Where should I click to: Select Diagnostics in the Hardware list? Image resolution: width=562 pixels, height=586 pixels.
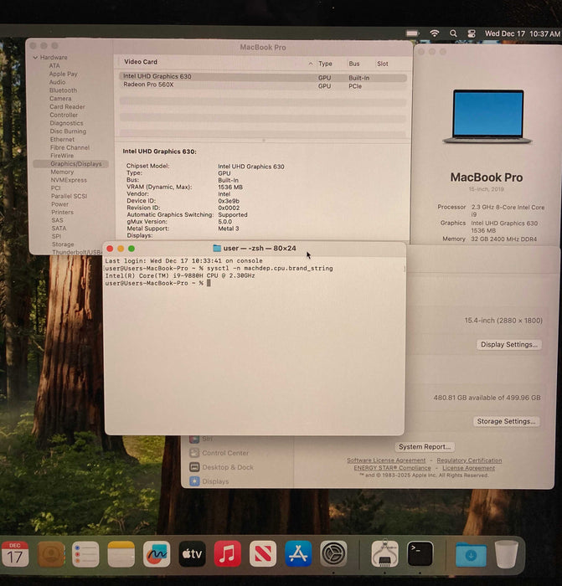click(66, 123)
